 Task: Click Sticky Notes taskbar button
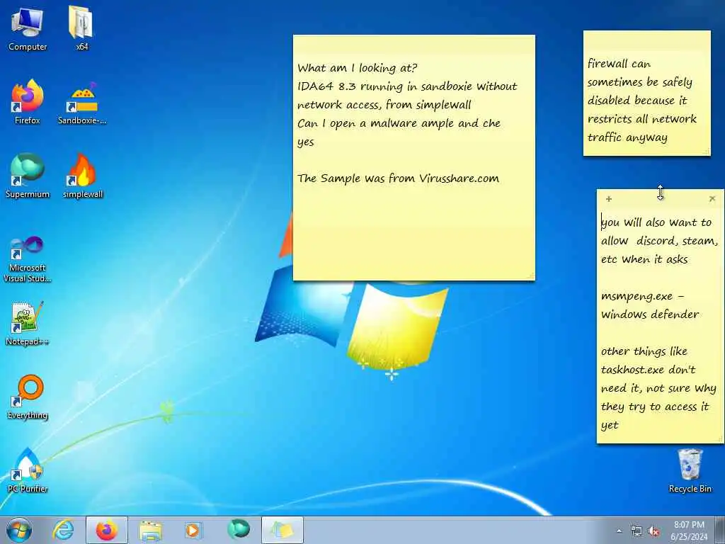282,530
